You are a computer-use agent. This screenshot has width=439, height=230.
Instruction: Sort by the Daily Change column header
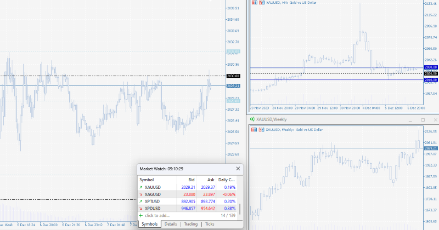pyautogui.click(x=227, y=180)
